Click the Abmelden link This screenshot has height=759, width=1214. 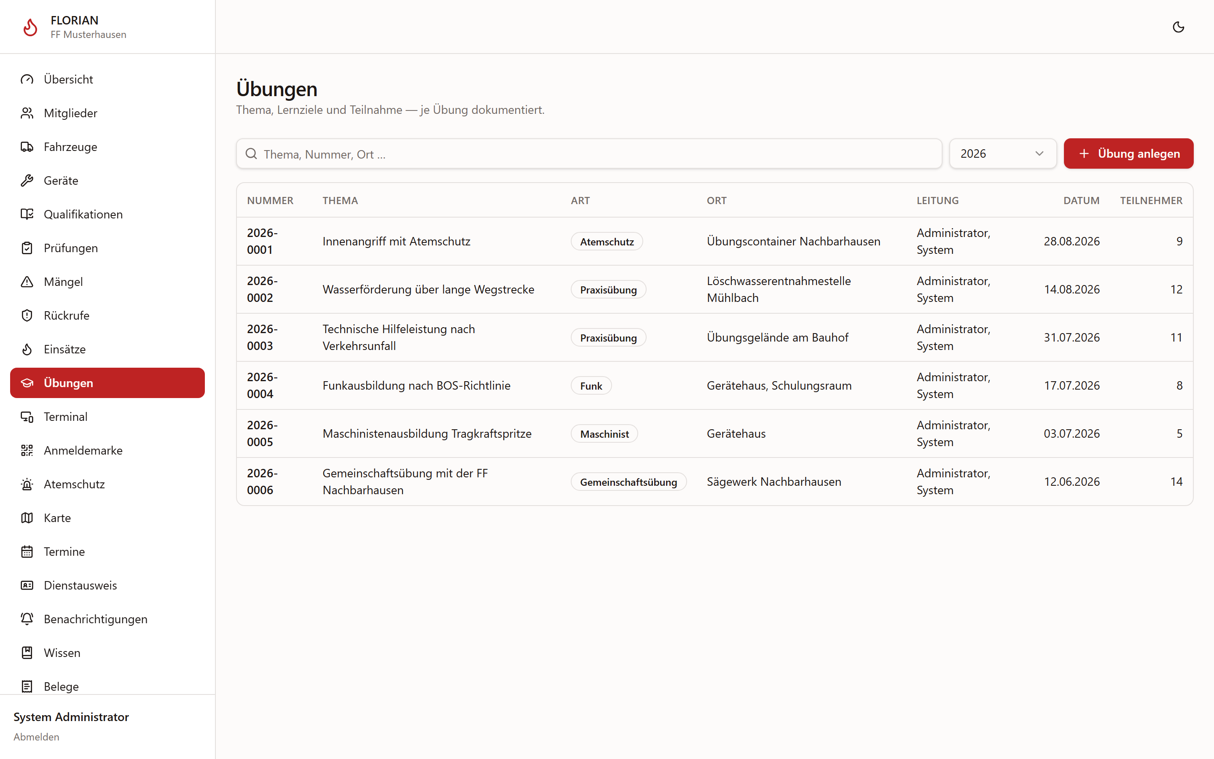click(36, 736)
